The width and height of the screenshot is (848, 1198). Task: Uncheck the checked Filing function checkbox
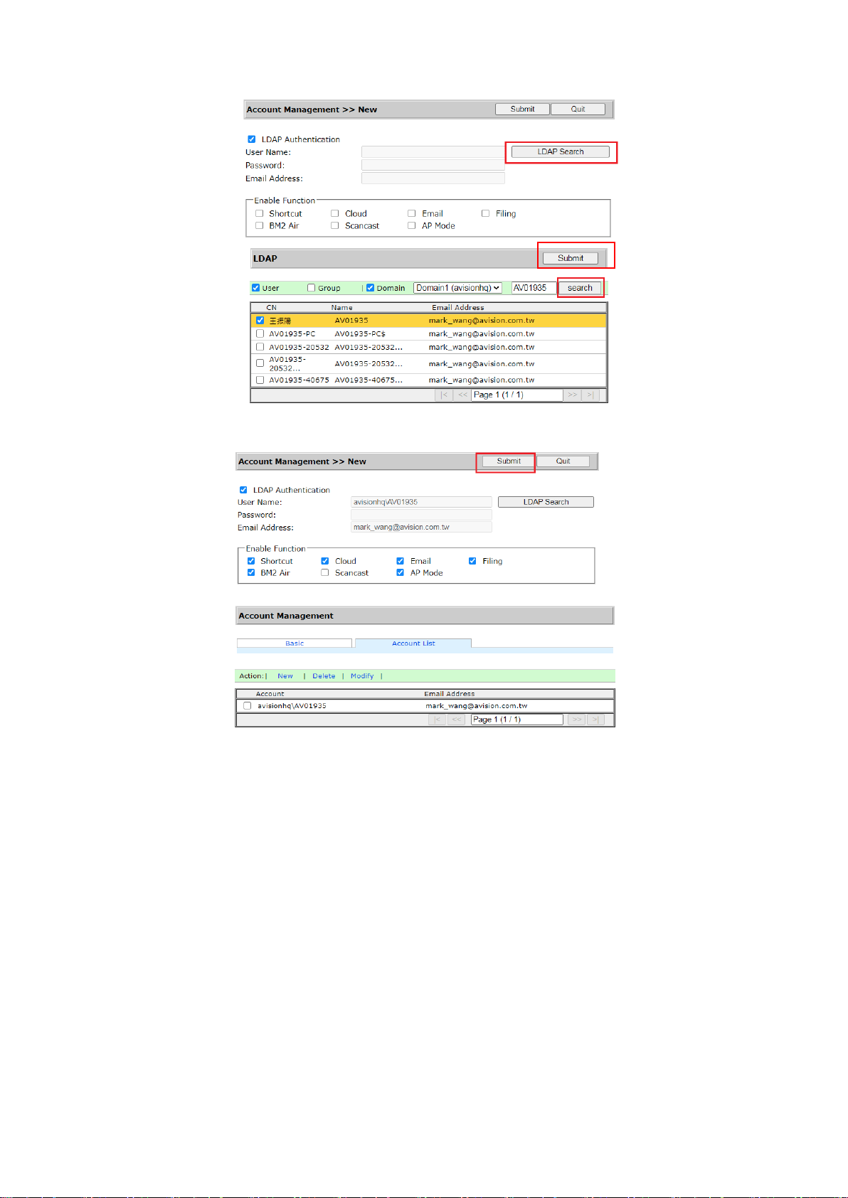(472, 561)
